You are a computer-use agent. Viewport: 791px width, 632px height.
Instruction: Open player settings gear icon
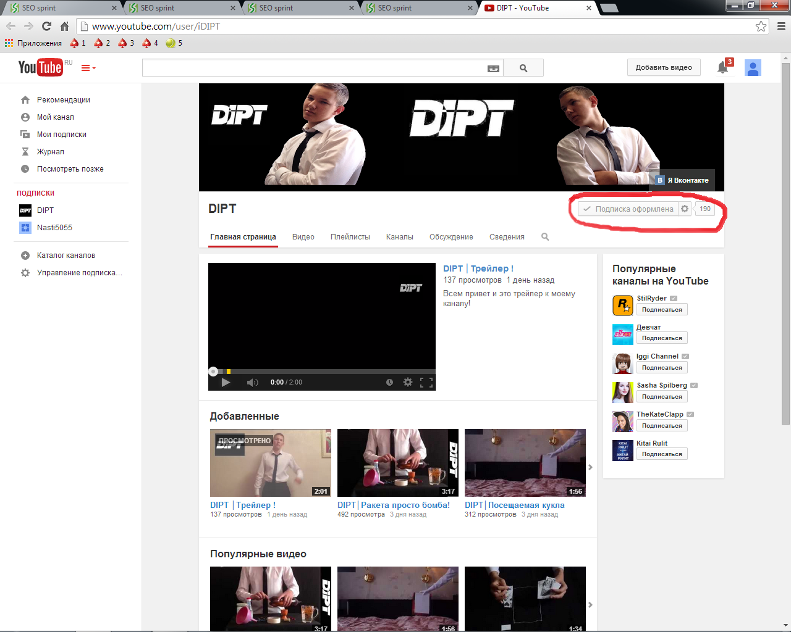click(x=408, y=382)
